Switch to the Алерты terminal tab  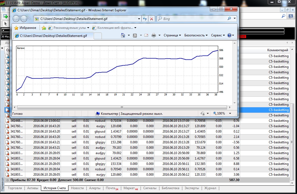(95, 188)
